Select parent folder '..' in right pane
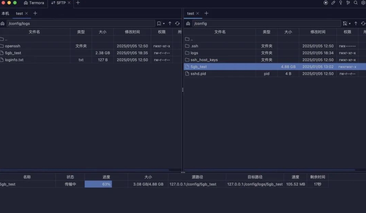This screenshot has height=213, width=366. click(275, 39)
